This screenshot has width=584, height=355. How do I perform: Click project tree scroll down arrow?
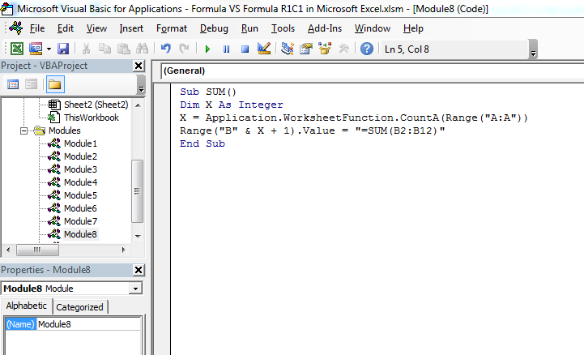tap(138, 236)
